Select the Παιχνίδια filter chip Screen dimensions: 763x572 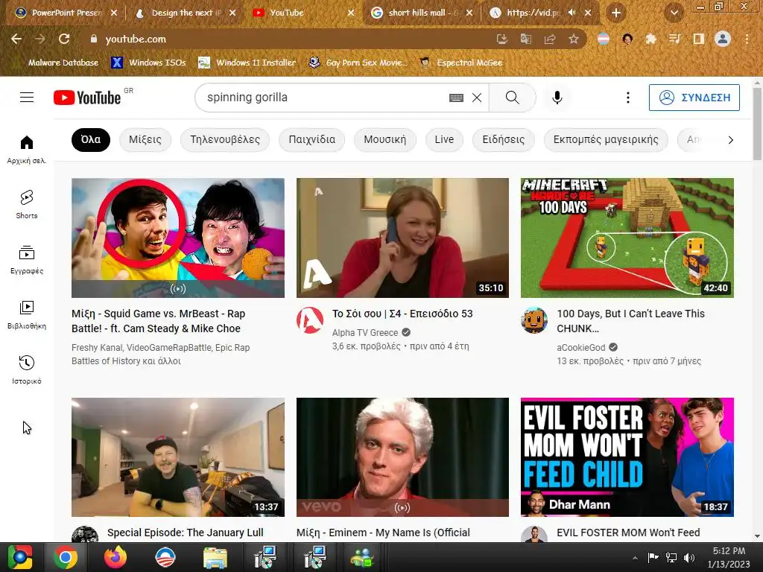[312, 139]
